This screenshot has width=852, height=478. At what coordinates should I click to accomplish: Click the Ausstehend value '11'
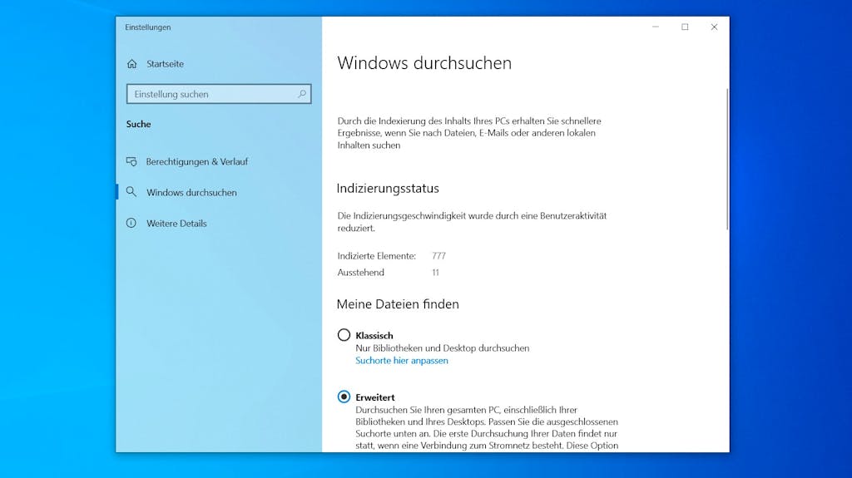coord(435,273)
